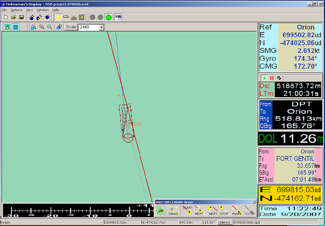Open the LOG toolbar icon
Screen dimensions: 325x226
click(x=118, y=17)
